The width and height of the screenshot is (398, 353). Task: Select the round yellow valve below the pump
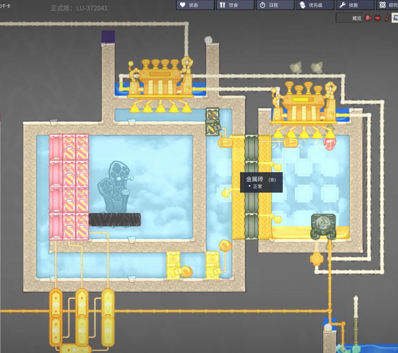[x=316, y=259]
